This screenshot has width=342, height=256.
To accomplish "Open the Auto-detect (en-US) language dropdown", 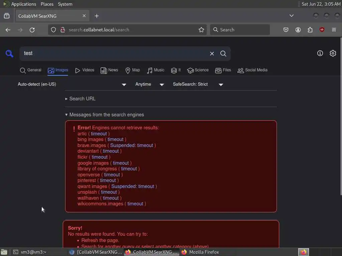I will click(x=72, y=84).
